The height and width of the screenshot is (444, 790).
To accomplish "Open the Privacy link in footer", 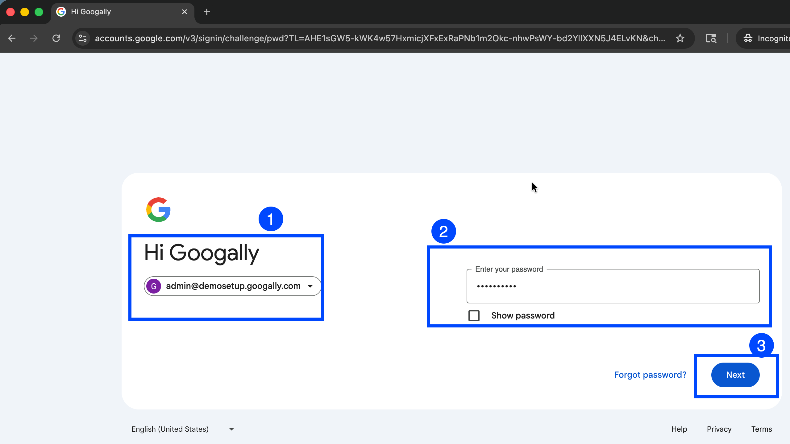I will pyautogui.click(x=719, y=429).
